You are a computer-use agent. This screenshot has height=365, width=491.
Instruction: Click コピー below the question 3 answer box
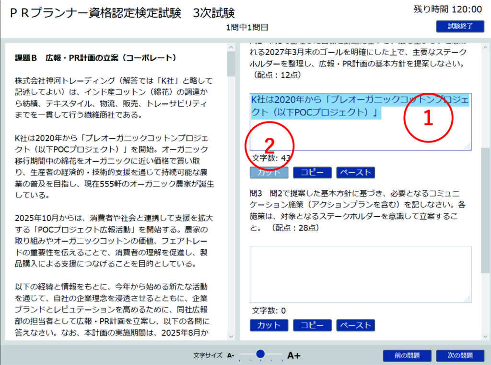click(312, 325)
